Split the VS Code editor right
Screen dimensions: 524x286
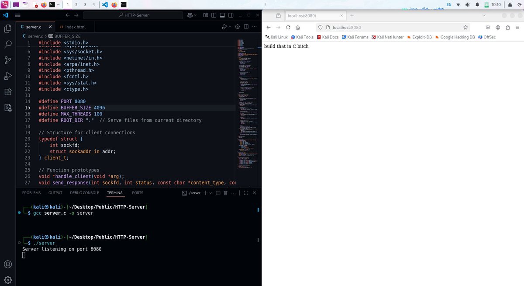tap(246, 27)
